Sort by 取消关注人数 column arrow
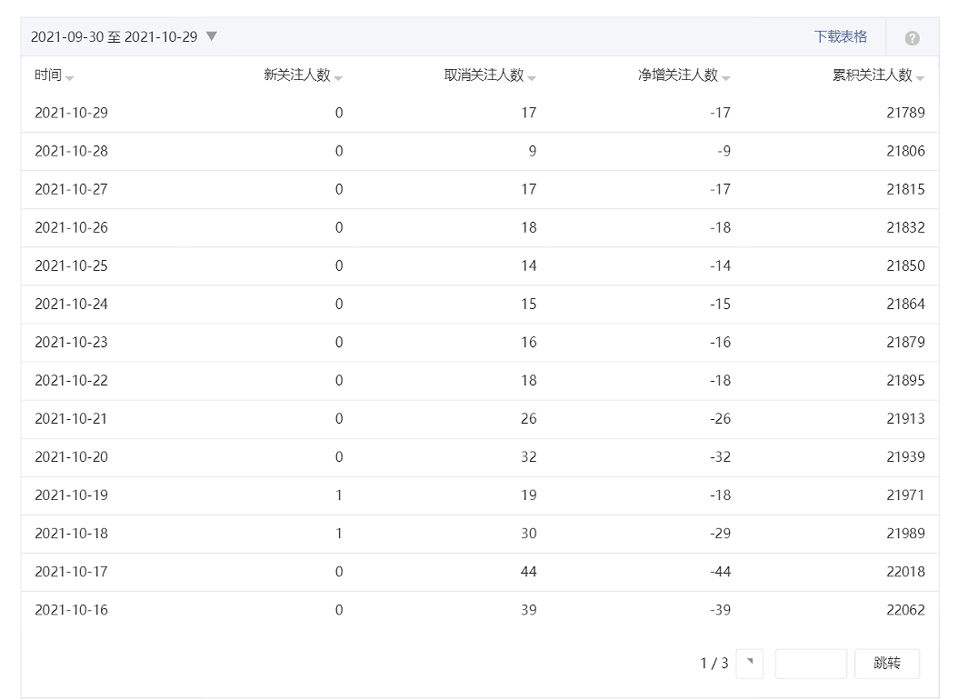Image resolution: width=958 pixels, height=700 pixels. click(x=532, y=78)
